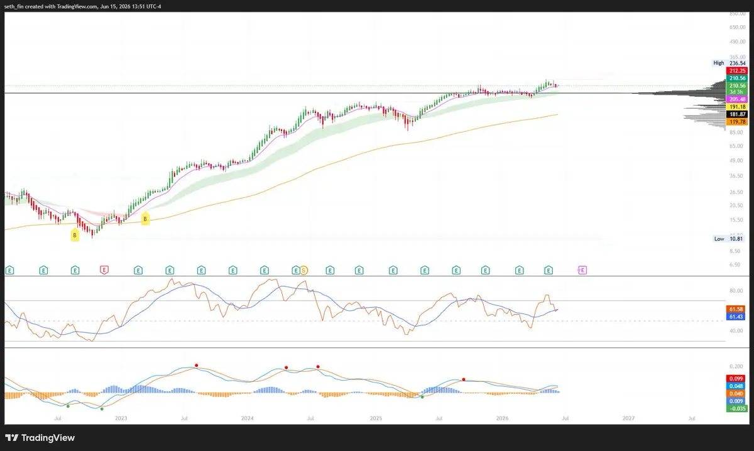Image resolution: width=754 pixels, height=451 pixels.
Task: Click the blue 61.43 oscillator value tag
Action: click(x=736, y=317)
